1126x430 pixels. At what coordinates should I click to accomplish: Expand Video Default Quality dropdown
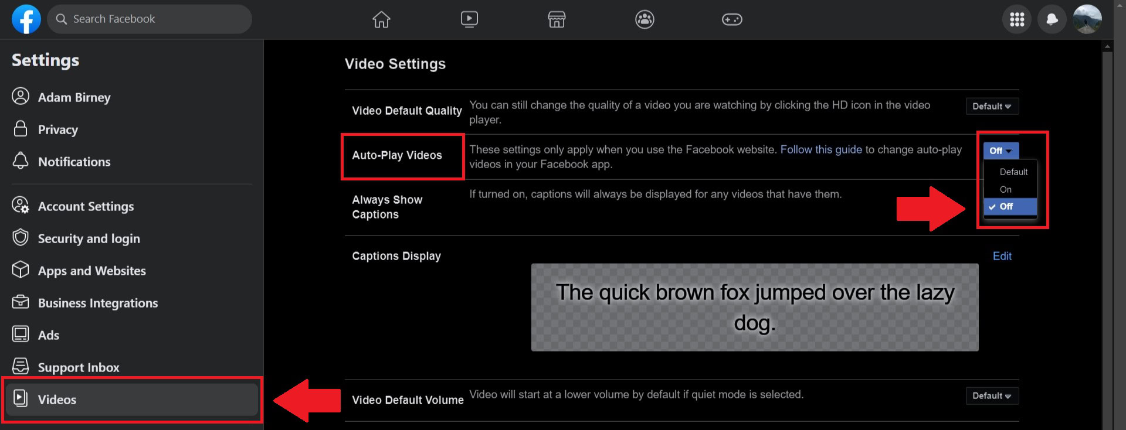pyautogui.click(x=992, y=106)
